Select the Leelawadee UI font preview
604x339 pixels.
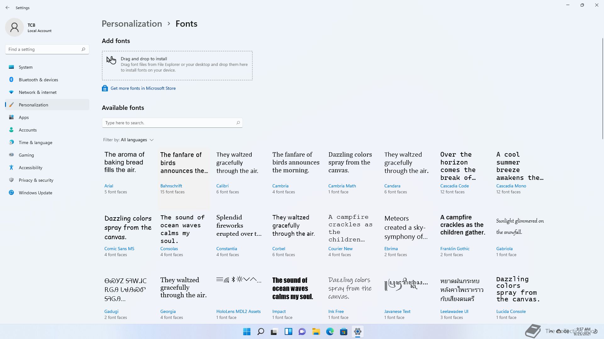[462, 290]
